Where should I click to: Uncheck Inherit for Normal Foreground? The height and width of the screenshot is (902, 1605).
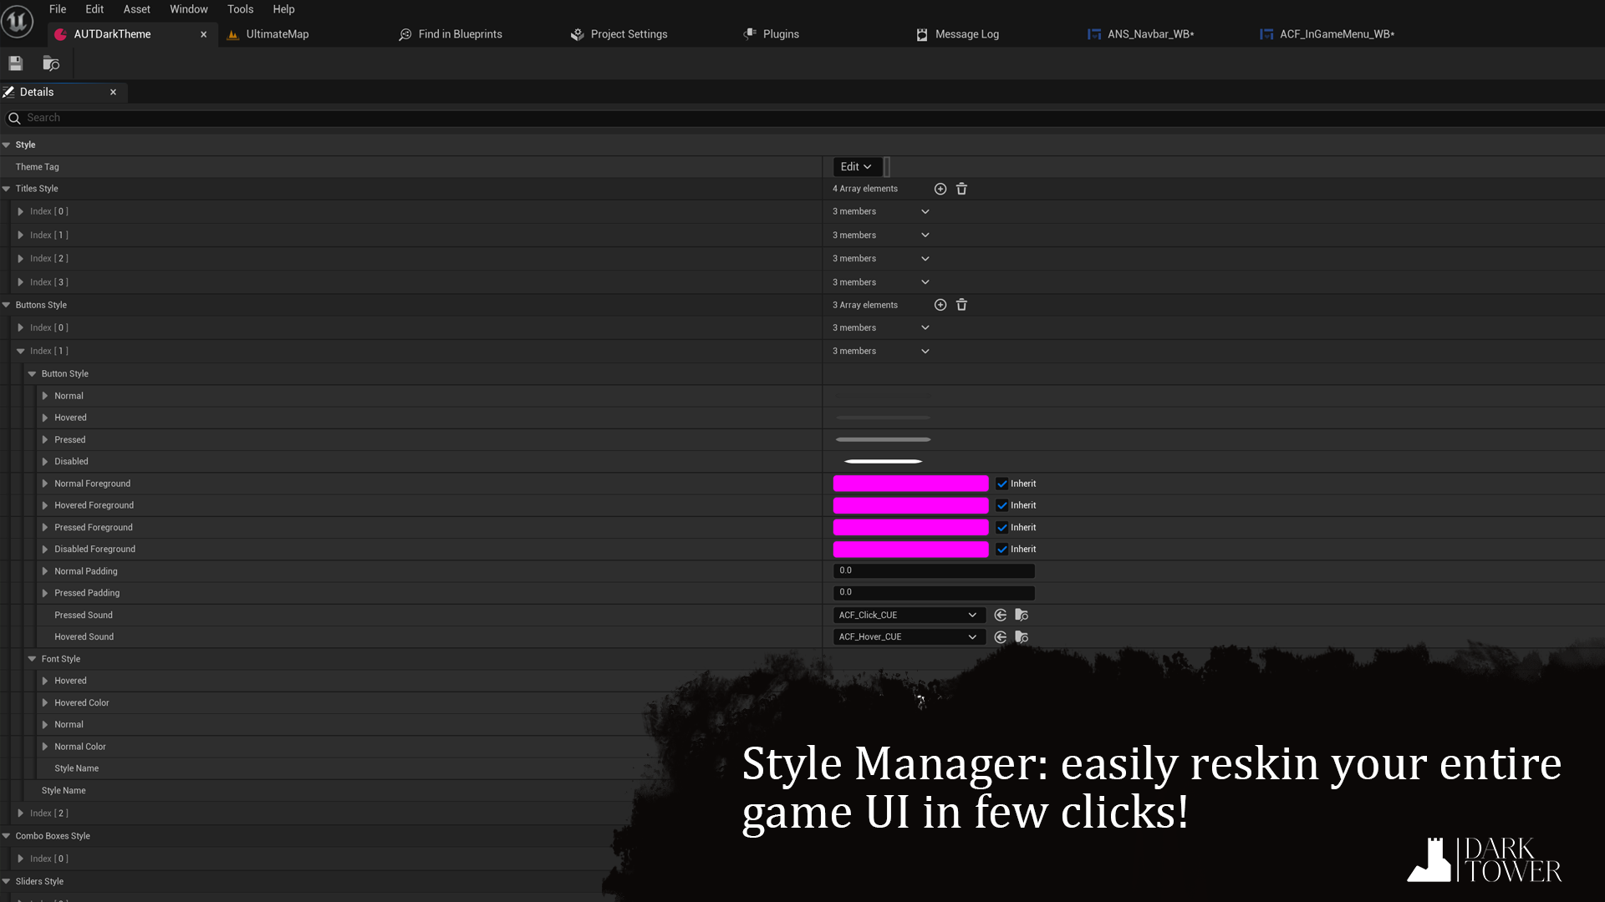[1002, 484]
